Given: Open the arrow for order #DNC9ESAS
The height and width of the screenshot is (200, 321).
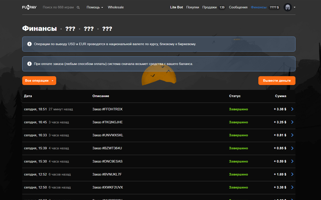Looking at the screenshot, I should 292,161.
